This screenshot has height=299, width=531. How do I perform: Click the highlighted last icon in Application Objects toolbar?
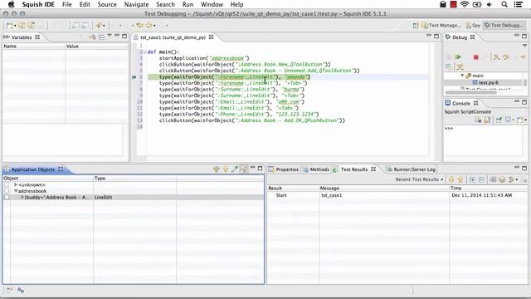pos(243,169)
